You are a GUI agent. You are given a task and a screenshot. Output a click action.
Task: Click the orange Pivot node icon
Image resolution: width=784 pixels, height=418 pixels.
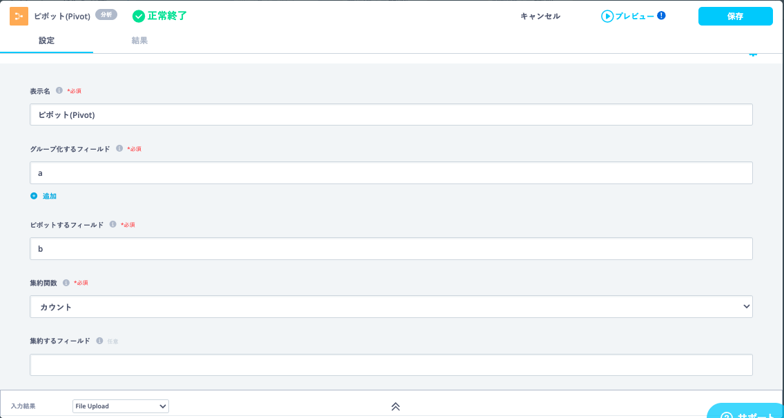coord(19,16)
